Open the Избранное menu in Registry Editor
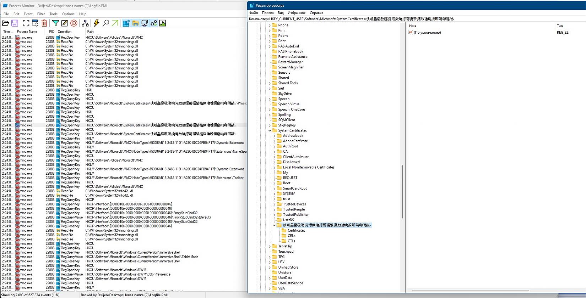The width and height of the screenshot is (586, 298). tap(297, 13)
